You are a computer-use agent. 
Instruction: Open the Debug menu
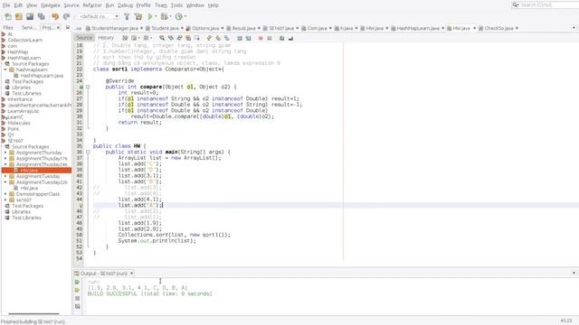[x=125, y=5]
